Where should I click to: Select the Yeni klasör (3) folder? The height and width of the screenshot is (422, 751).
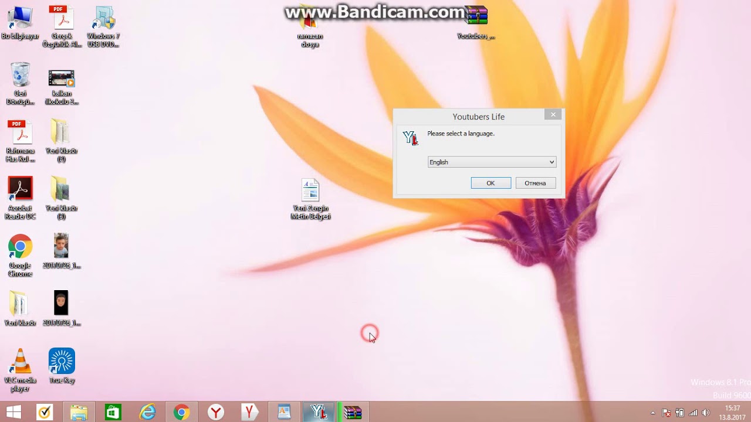click(62, 198)
